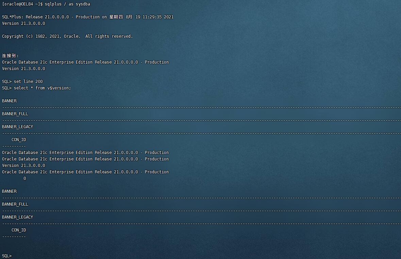Click the 'SQL*Plus: Release 21.0.0.0.0' header text
Image resolution: width=401 pixels, height=259 pixels.
[x=35, y=17]
